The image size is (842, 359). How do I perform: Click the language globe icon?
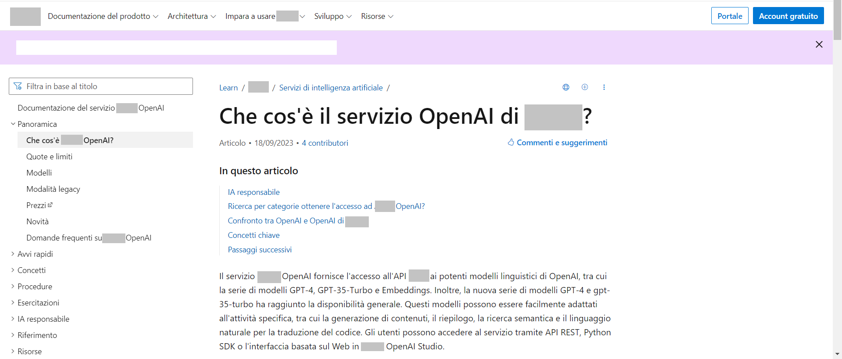point(566,87)
